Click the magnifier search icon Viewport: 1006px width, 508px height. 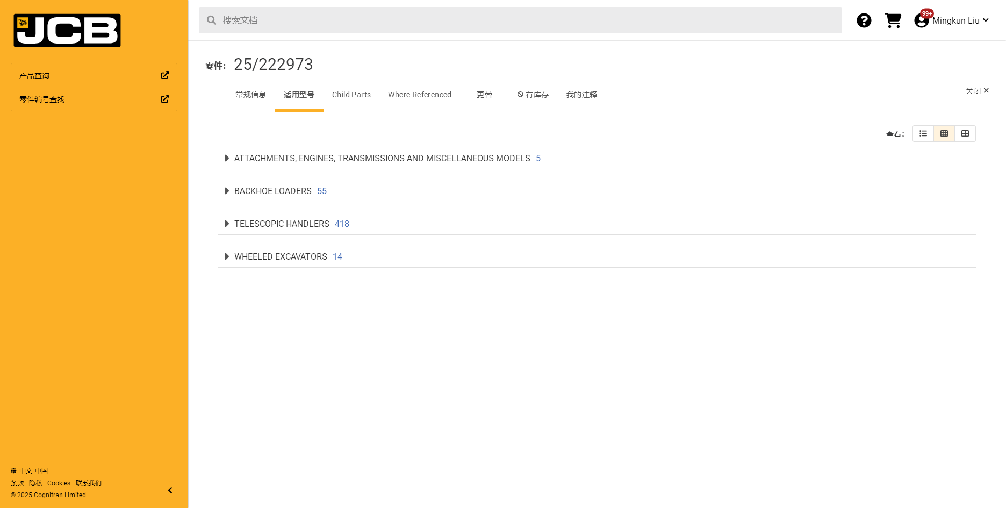click(x=212, y=20)
